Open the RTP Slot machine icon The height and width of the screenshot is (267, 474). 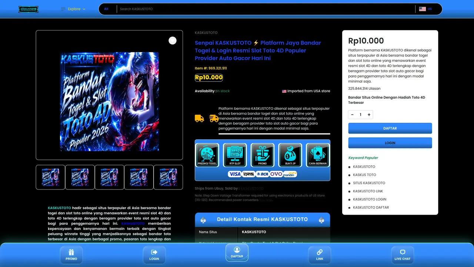tap(235, 155)
